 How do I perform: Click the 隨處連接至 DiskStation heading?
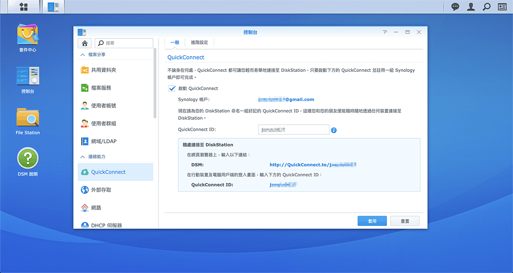[x=208, y=145]
